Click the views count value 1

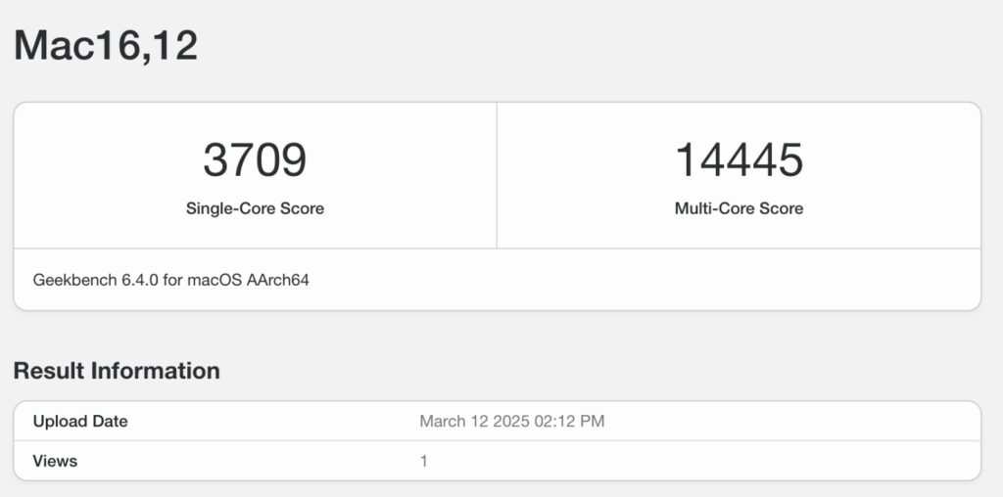(423, 461)
